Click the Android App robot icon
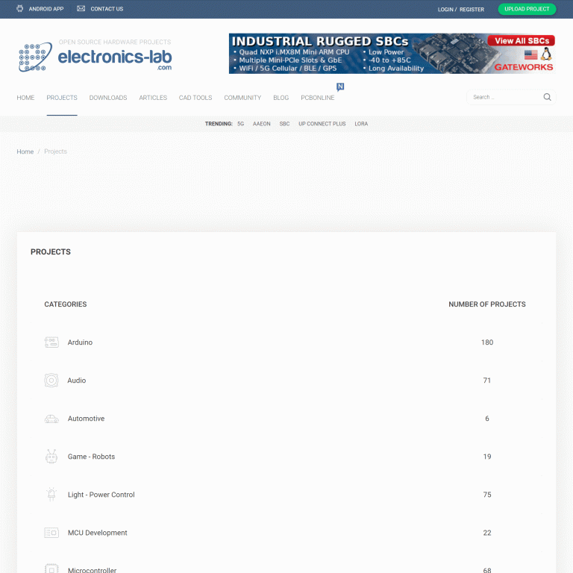 (x=20, y=9)
